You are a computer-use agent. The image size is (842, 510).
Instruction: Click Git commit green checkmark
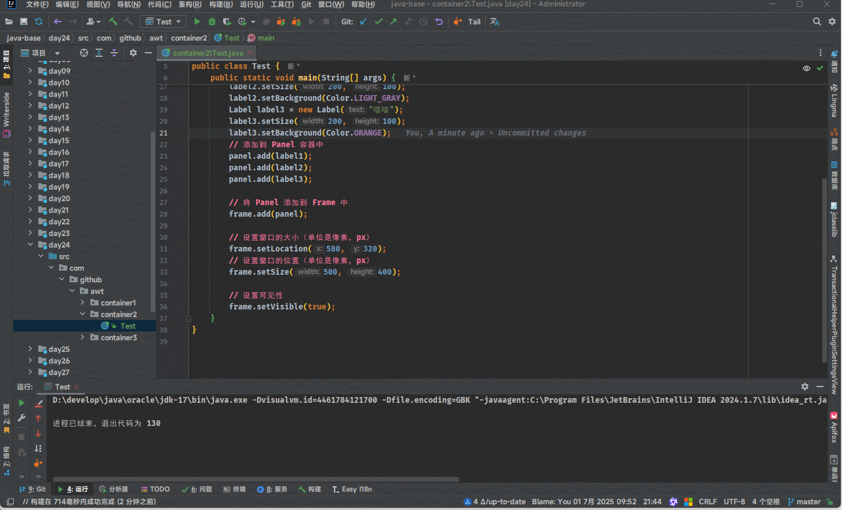(378, 21)
